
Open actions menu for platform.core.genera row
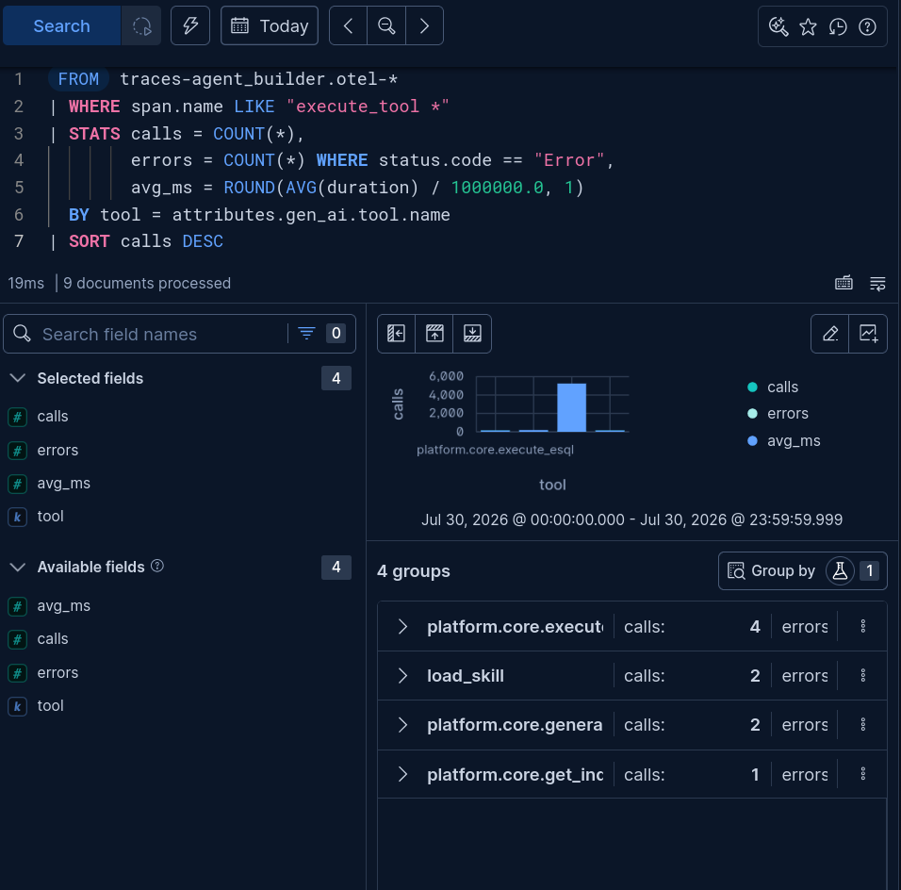(862, 725)
